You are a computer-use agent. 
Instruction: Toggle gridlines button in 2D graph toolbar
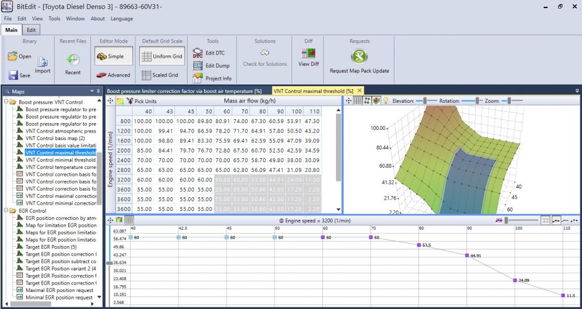pyautogui.click(x=545, y=220)
